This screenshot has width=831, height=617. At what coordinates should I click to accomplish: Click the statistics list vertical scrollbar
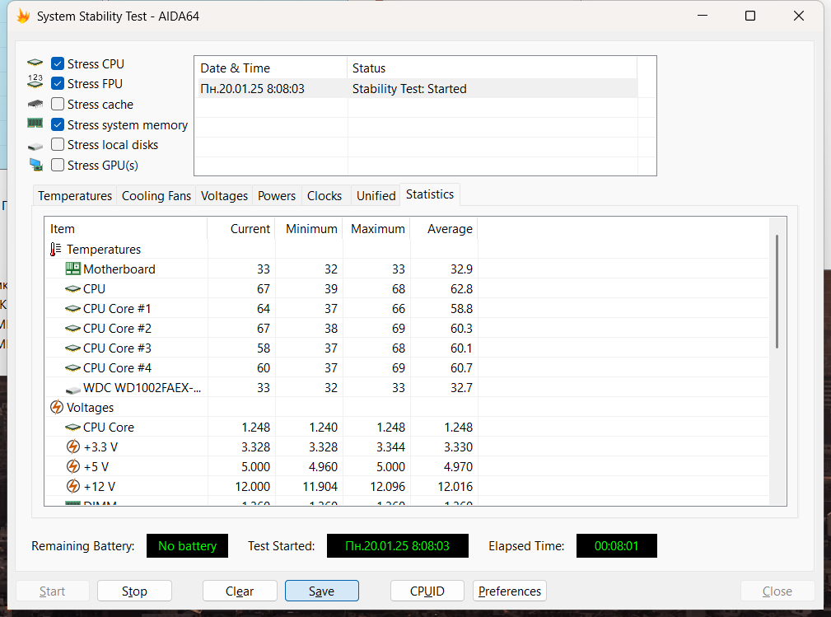tap(777, 292)
